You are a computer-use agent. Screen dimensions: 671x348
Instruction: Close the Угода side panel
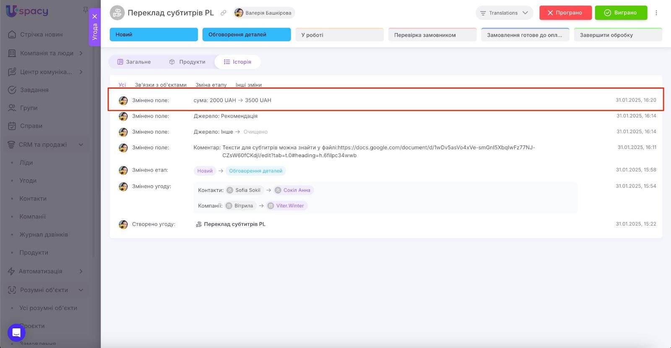click(95, 16)
